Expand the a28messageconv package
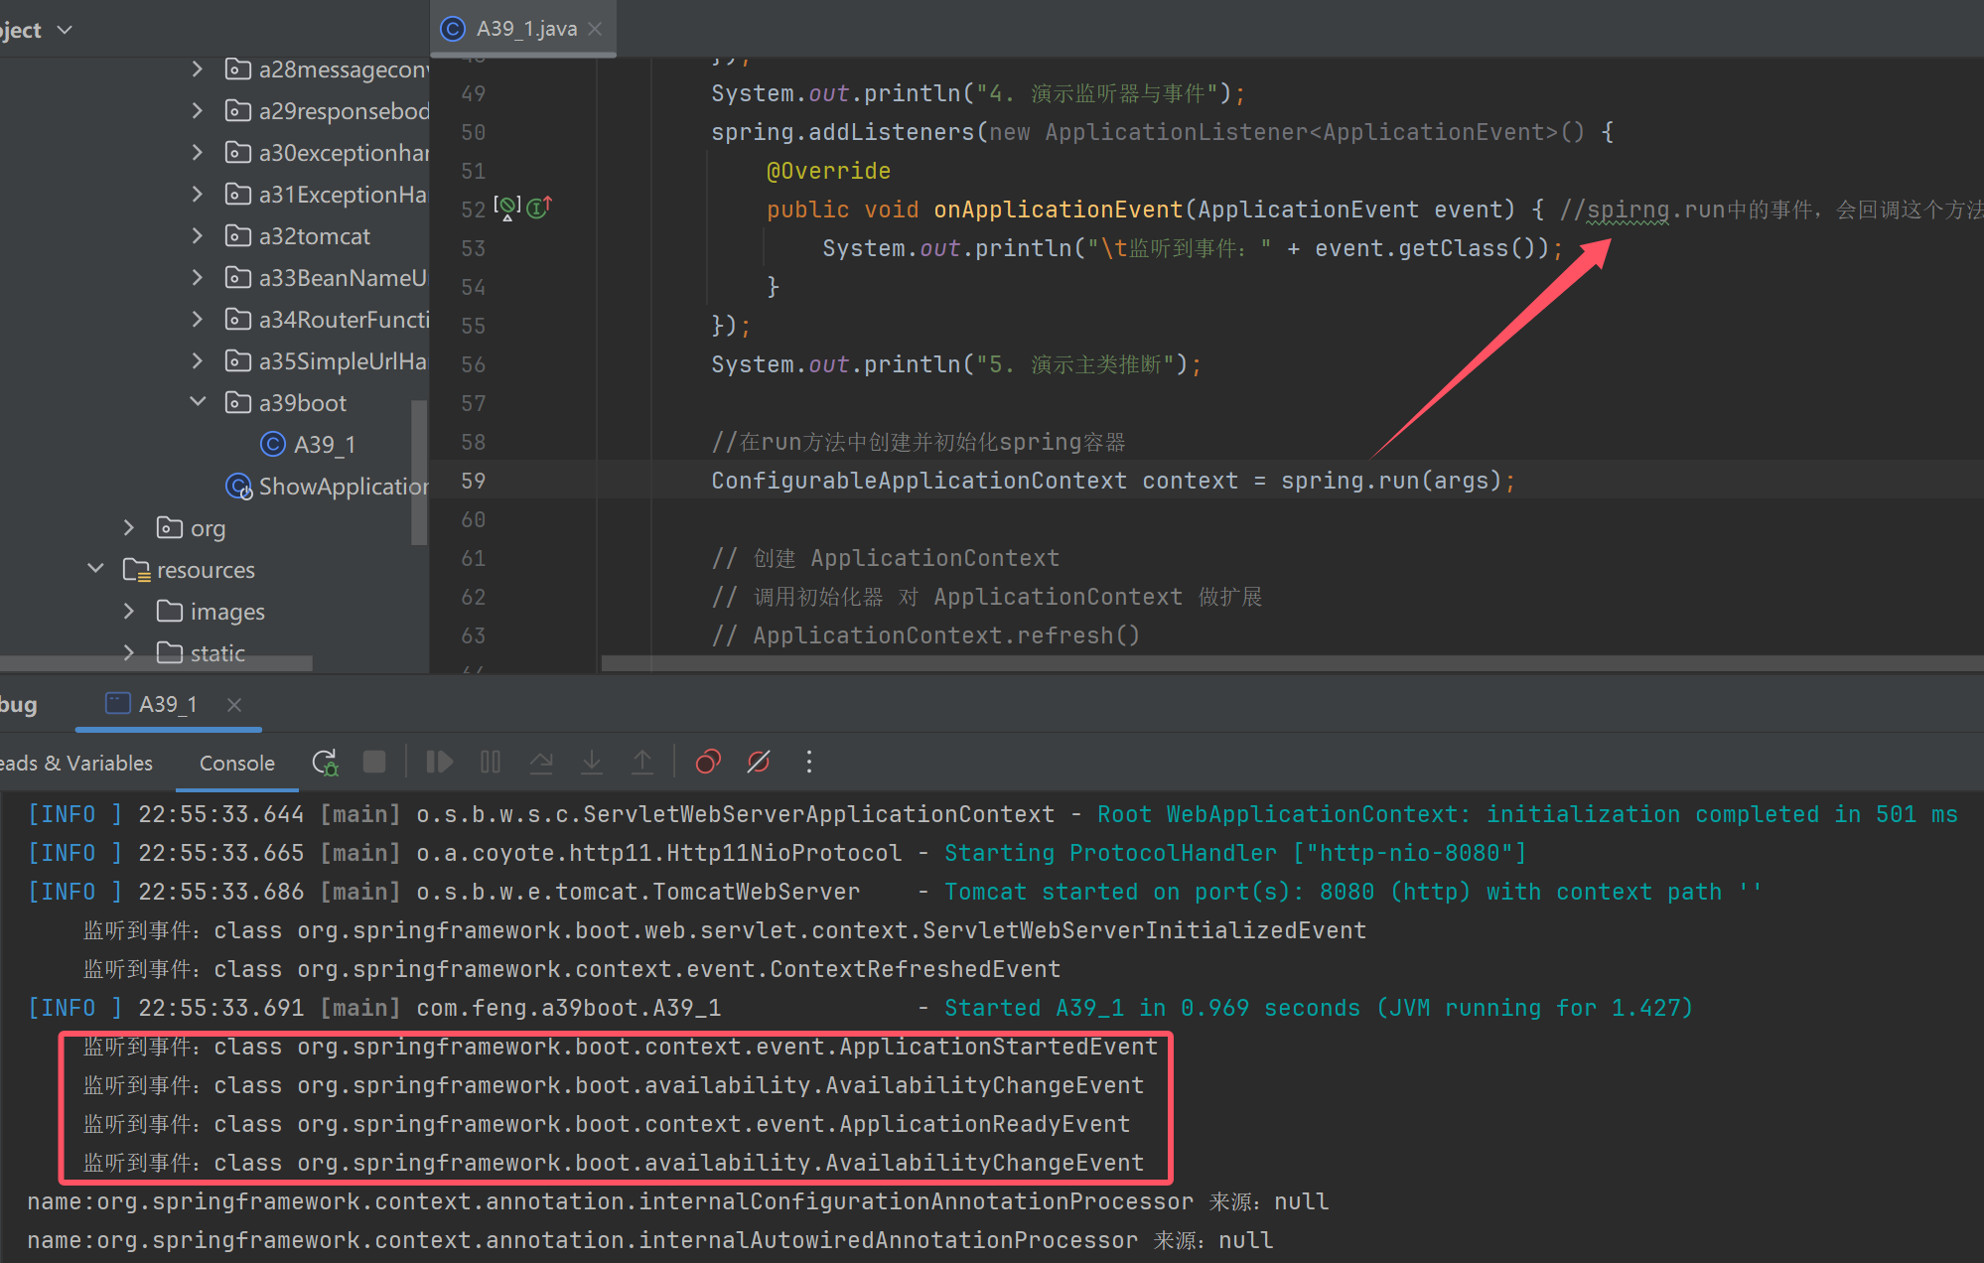Image resolution: width=1984 pixels, height=1263 pixels. click(x=197, y=69)
